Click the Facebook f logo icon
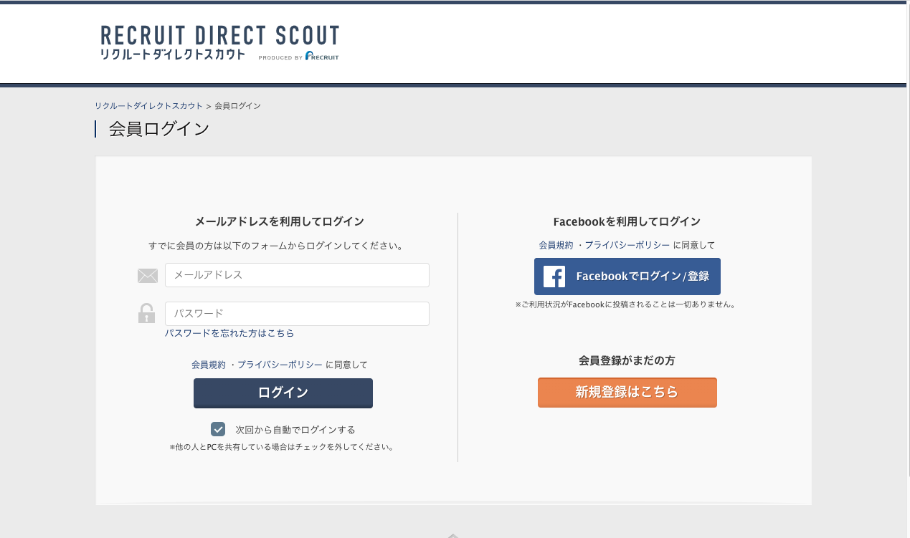 [x=554, y=277]
